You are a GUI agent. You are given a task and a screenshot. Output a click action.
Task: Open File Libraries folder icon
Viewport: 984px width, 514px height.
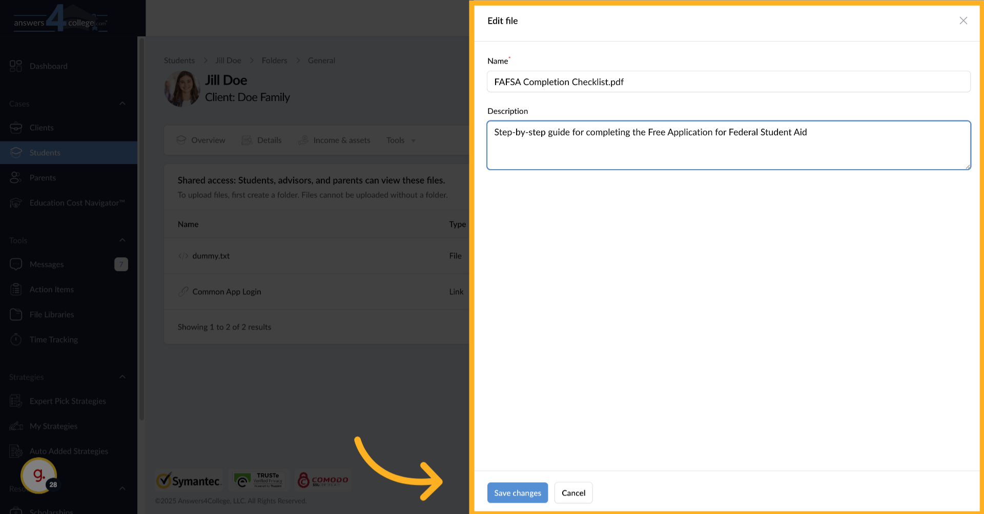16,315
